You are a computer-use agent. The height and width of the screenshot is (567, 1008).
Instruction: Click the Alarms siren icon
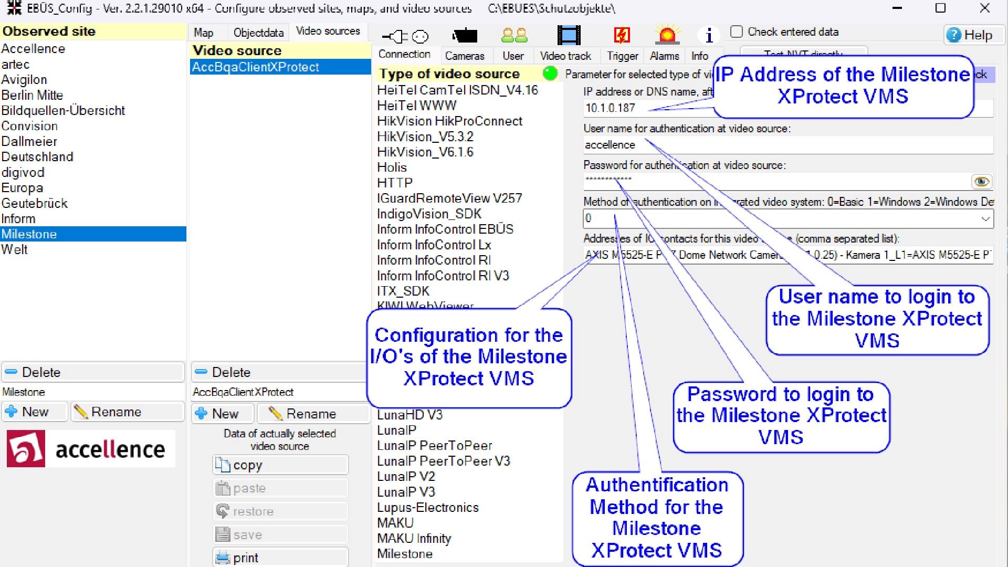pyautogui.click(x=667, y=36)
